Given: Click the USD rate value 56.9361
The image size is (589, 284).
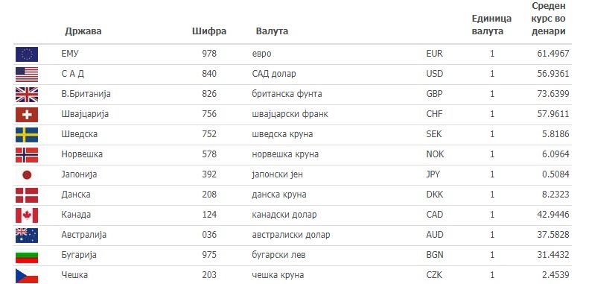Looking at the screenshot, I should (553, 74).
